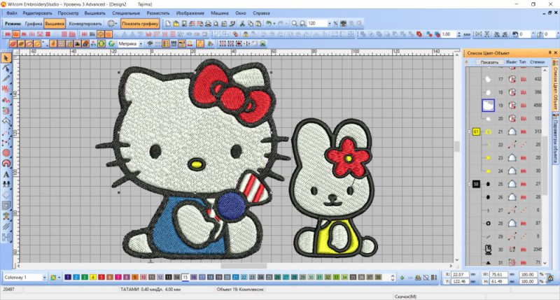This screenshot has width=560, height=300.
Task: Click the Print icon in toolbar
Action: click(208, 24)
